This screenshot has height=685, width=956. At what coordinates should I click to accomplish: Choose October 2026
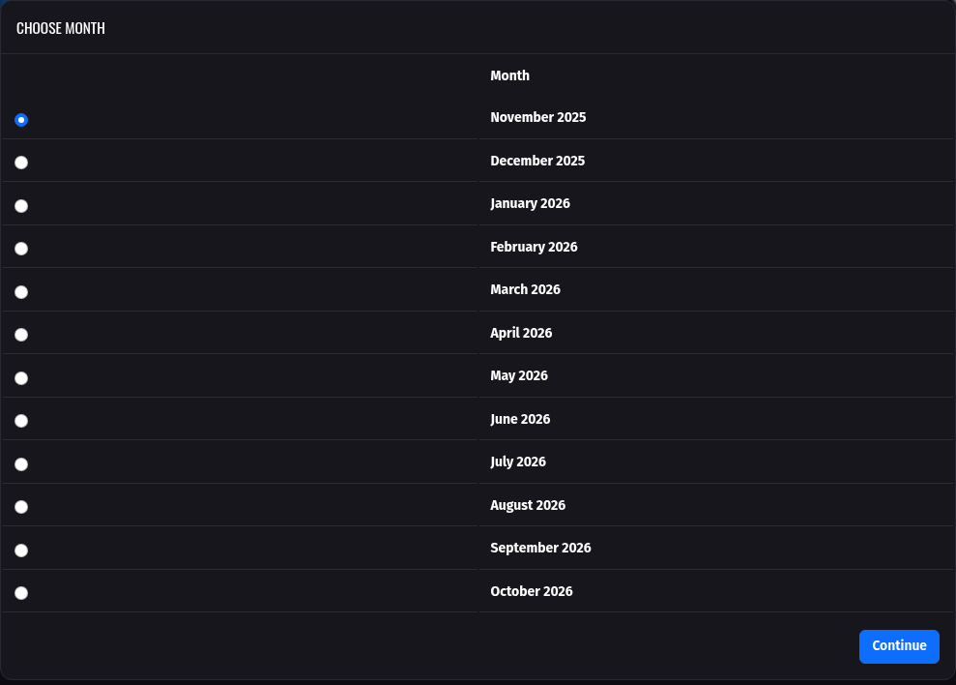[x=20, y=592]
